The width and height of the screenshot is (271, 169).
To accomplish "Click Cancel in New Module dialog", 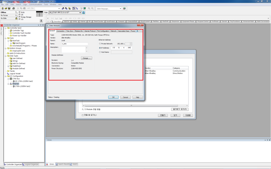I will [125, 97].
